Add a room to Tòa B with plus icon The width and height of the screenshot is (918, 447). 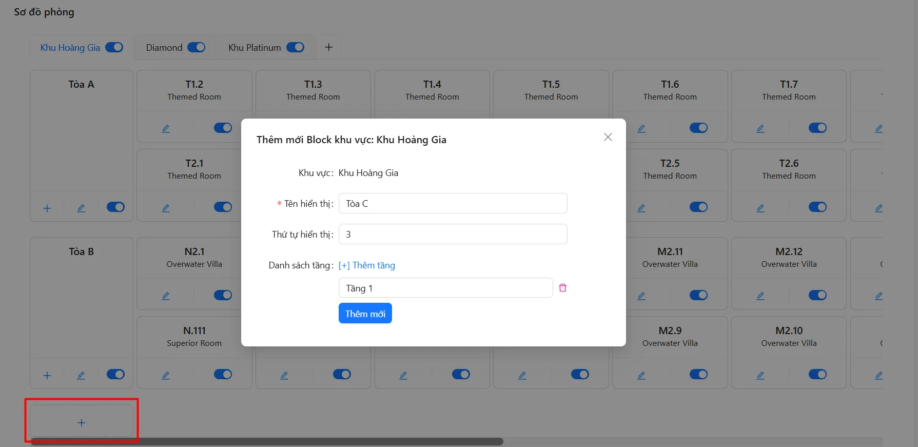coord(47,375)
